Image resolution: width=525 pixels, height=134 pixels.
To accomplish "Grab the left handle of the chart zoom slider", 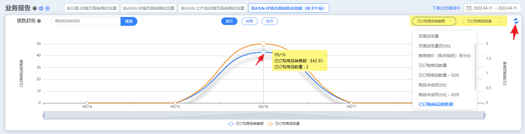I will tap(44, 115).
